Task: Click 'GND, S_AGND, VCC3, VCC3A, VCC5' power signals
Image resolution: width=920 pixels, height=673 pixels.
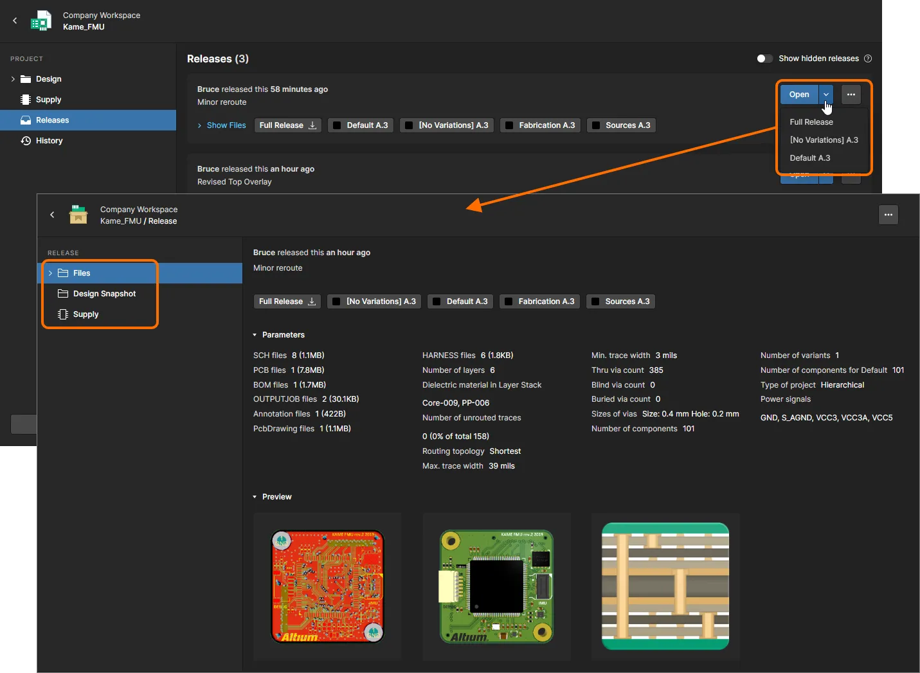Action: click(827, 418)
